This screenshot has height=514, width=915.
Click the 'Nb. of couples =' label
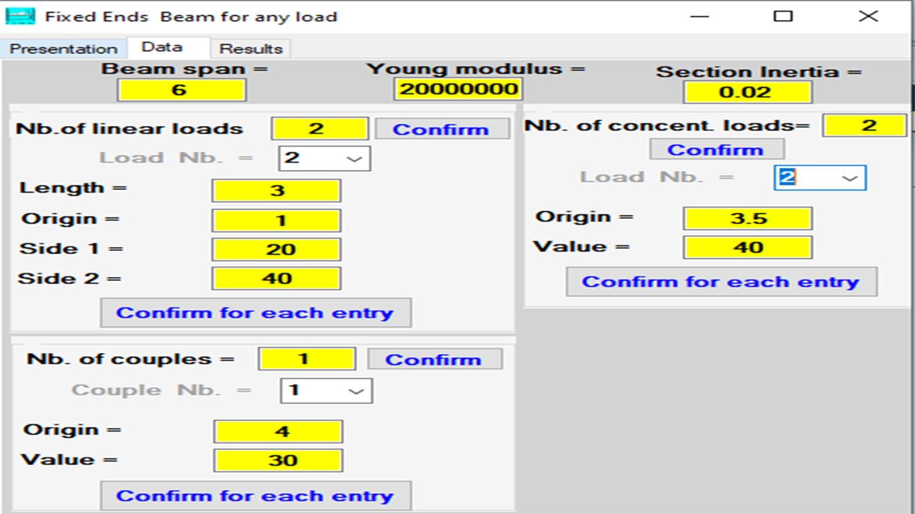coord(131,359)
